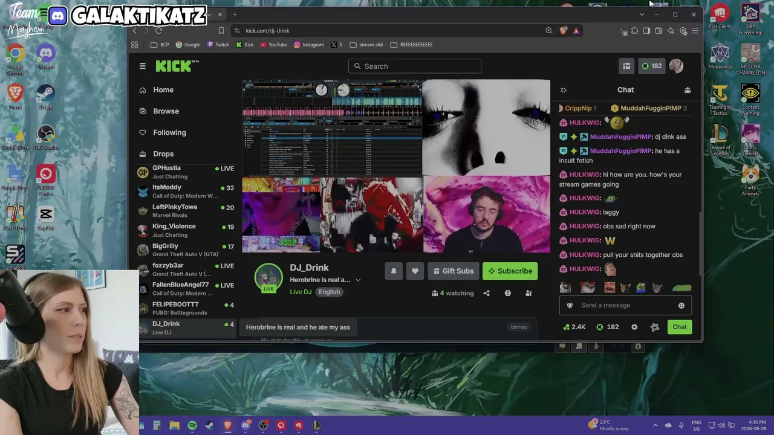This screenshot has width=774, height=435.
Task: Open Spotify from the taskbar
Action: coord(192,425)
